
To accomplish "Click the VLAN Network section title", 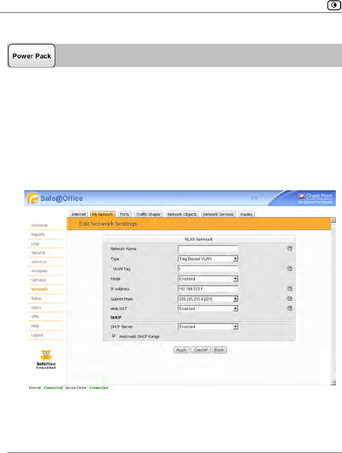I will tap(199, 239).
